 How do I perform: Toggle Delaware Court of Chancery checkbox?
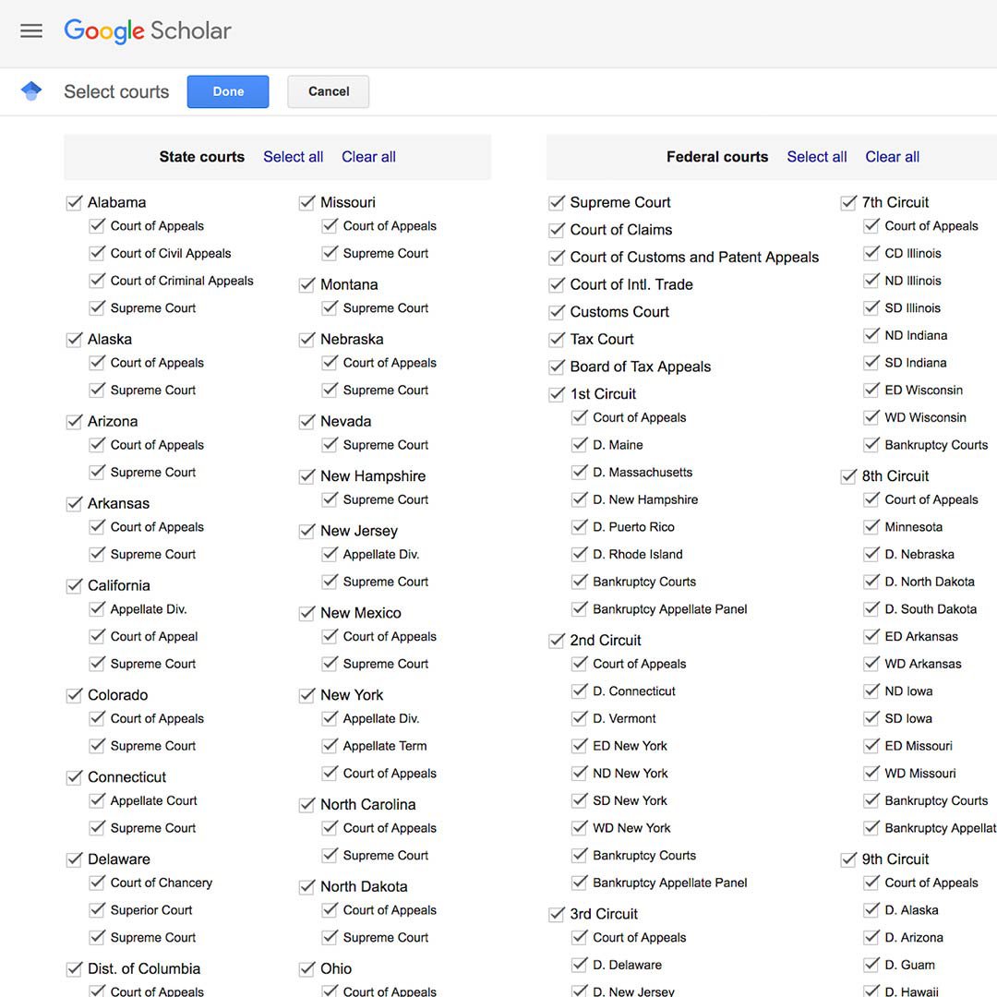(97, 883)
